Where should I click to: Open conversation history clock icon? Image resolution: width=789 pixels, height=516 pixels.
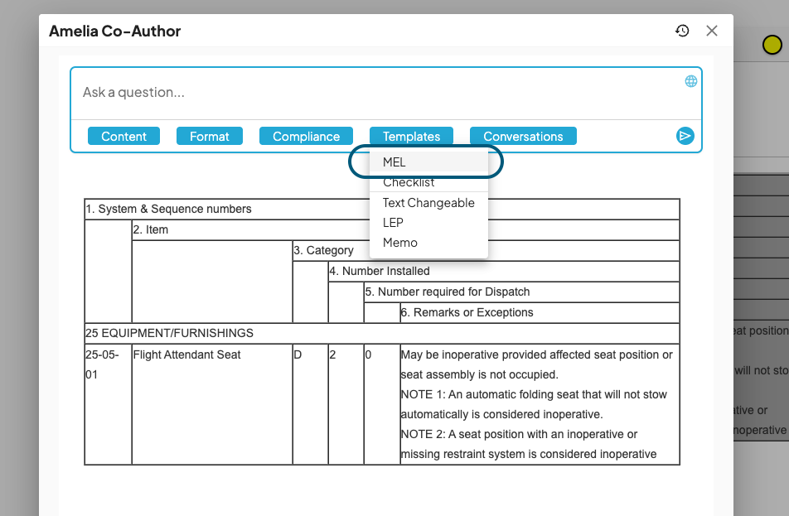click(682, 31)
